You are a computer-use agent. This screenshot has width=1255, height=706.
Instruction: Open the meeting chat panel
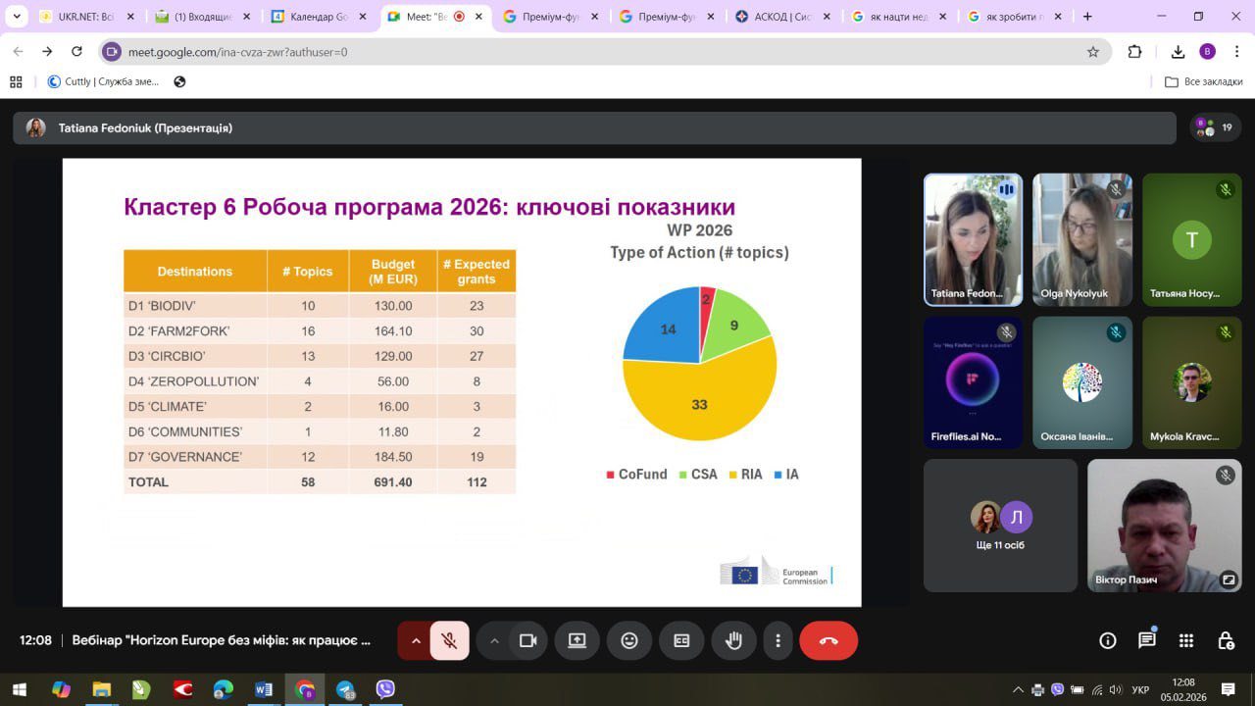point(1146,640)
